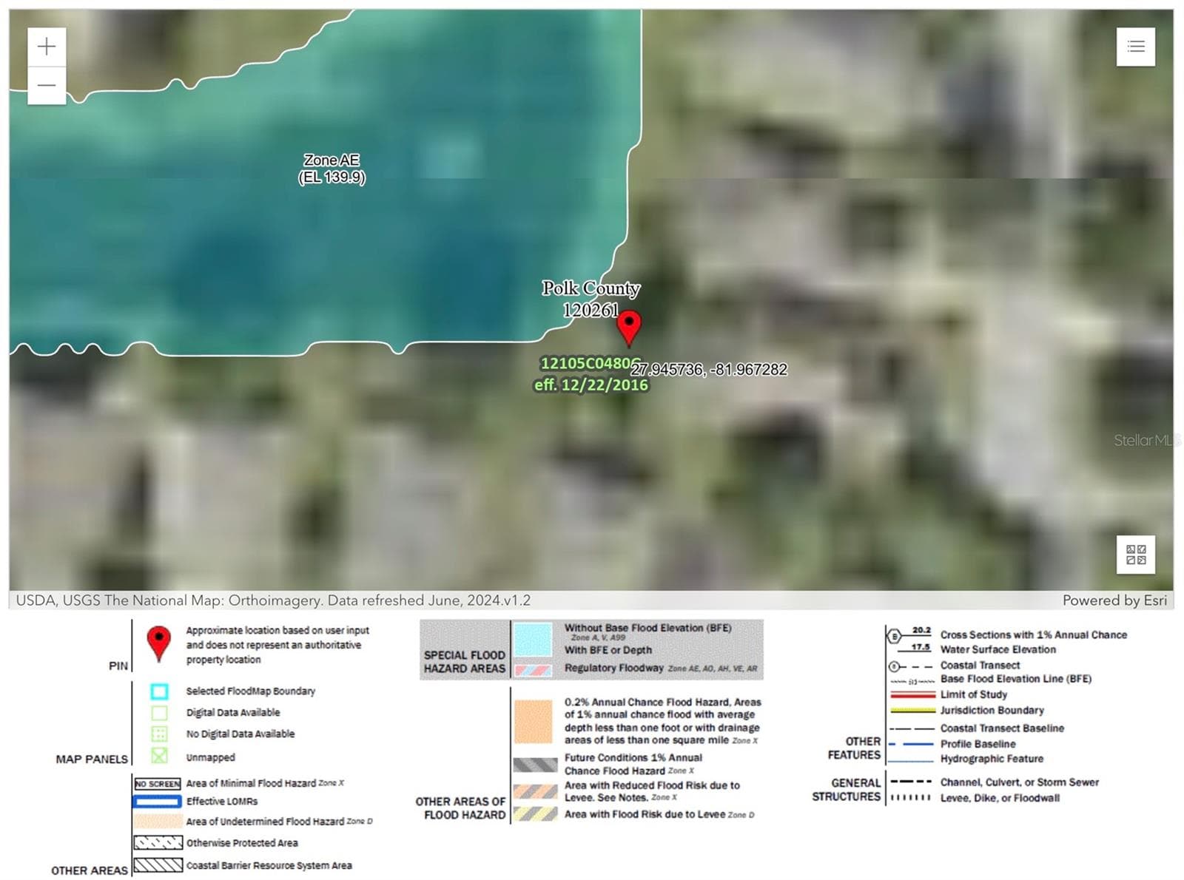
Task: Click the Unmapped crossed-box legend icon
Action: coord(159,756)
